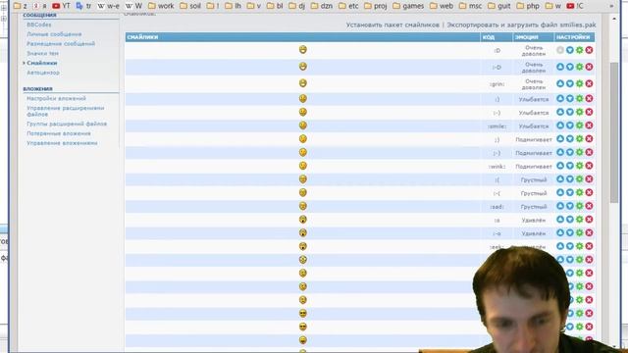The image size is (628, 353).
Task: Open Размещение сообщений settings
Action: point(61,43)
